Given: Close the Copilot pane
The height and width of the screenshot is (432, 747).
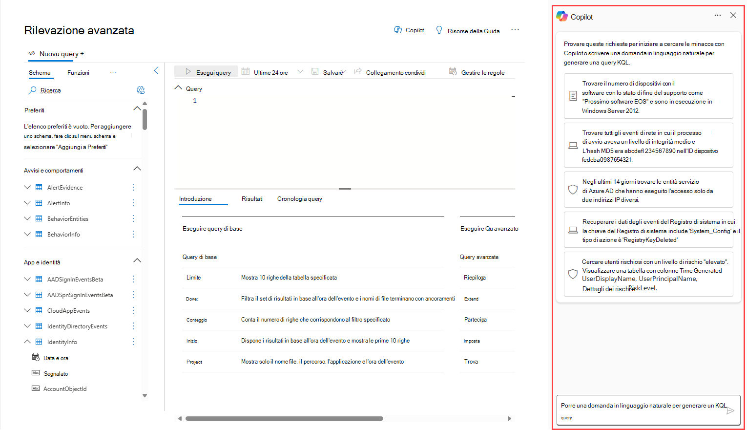Looking at the screenshot, I should [733, 15].
